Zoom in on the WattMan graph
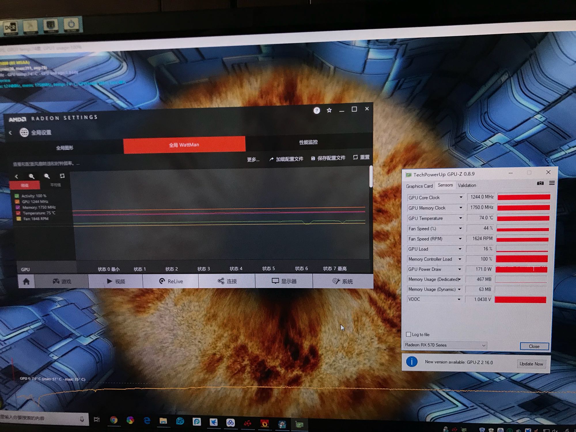Image resolution: width=576 pixels, height=432 pixels. (32, 176)
